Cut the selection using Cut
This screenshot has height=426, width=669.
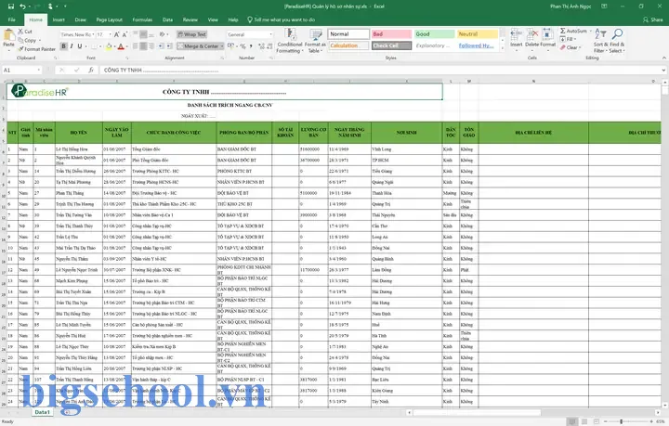point(25,32)
